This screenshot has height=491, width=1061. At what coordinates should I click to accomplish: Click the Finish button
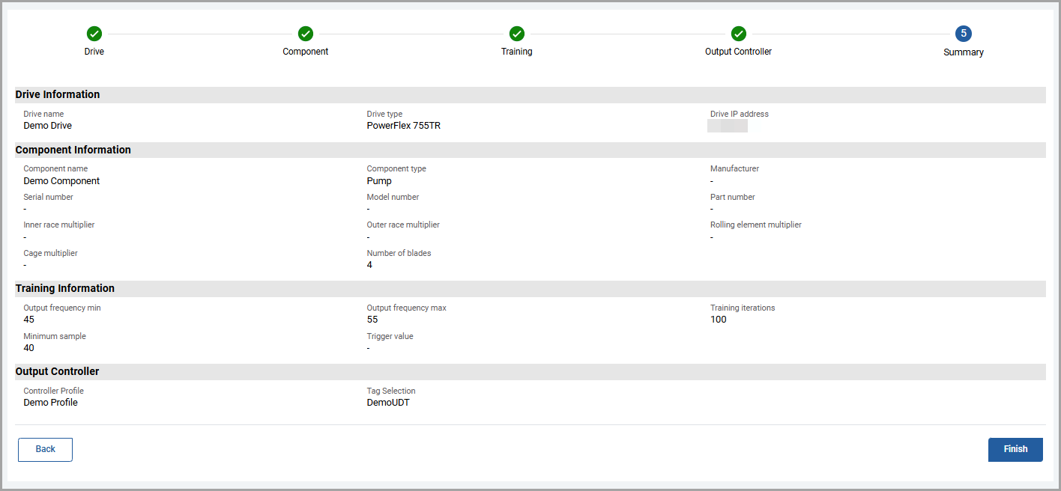tap(1015, 449)
